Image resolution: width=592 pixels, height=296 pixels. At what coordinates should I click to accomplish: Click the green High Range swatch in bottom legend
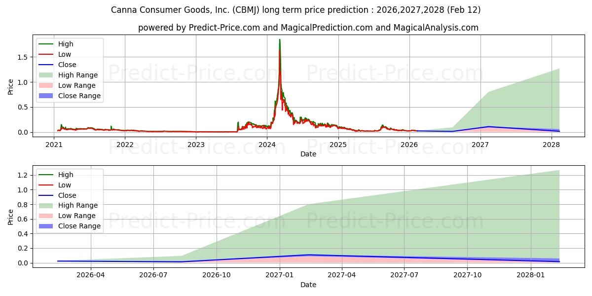pyautogui.click(x=48, y=205)
